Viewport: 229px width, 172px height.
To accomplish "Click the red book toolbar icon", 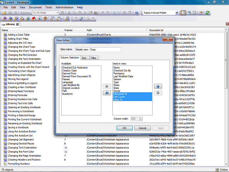I will (x=34, y=19).
